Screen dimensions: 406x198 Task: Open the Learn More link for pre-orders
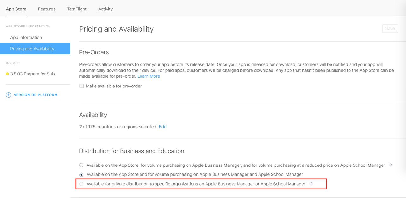coord(148,76)
